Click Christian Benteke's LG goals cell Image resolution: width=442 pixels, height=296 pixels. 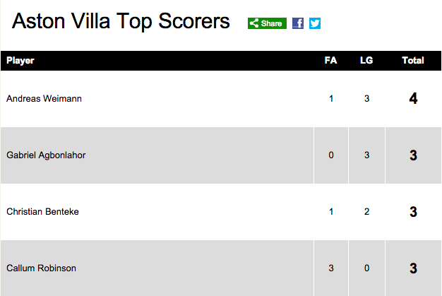click(366, 212)
